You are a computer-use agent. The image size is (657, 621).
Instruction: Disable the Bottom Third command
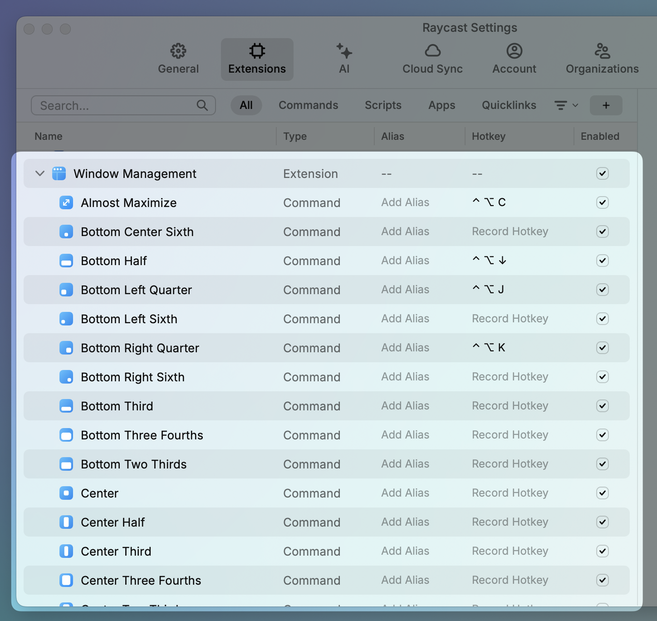click(x=603, y=406)
